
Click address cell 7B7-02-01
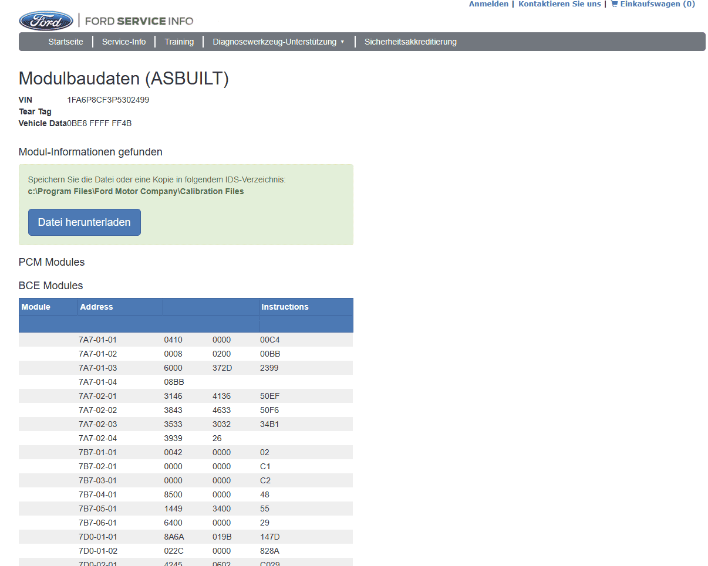[97, 466]
